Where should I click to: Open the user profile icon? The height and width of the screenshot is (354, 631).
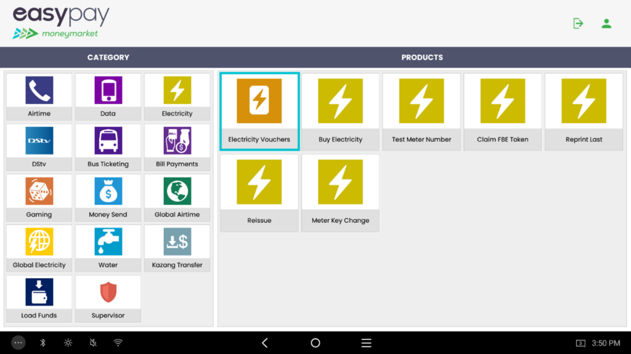pos(606,23)
